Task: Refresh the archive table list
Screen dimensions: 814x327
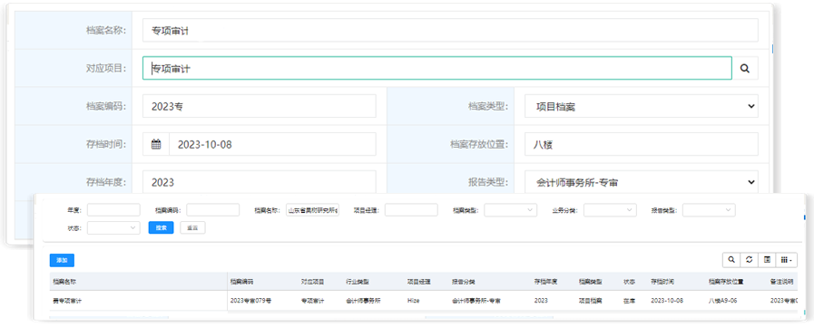Action: click(x=749, y=260)
